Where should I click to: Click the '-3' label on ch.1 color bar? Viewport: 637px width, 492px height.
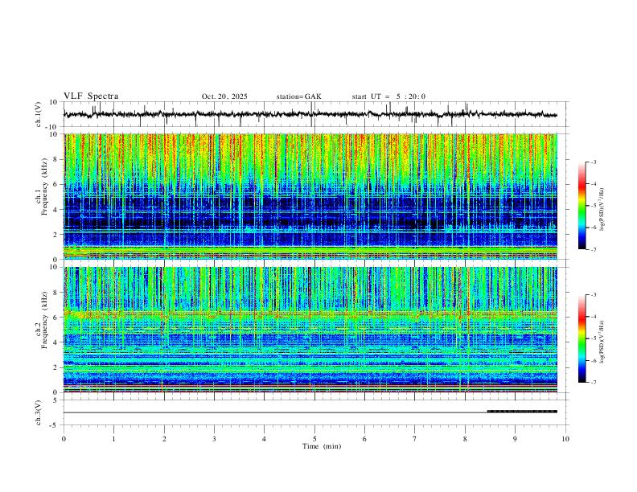point(594,162)
